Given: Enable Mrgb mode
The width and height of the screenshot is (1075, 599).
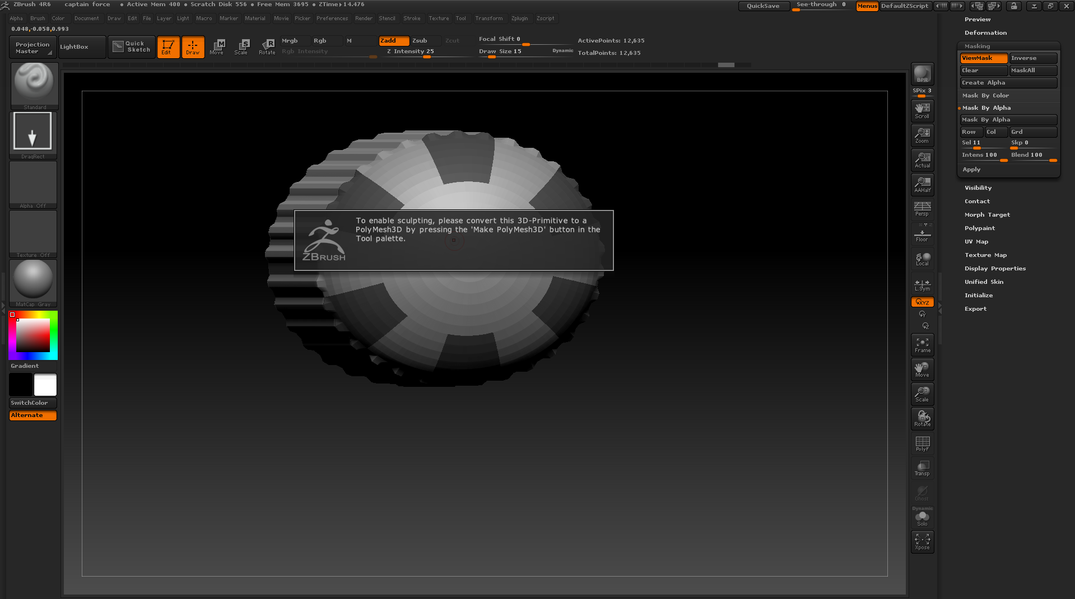Looking at the screenshot, I should point(295,41).
